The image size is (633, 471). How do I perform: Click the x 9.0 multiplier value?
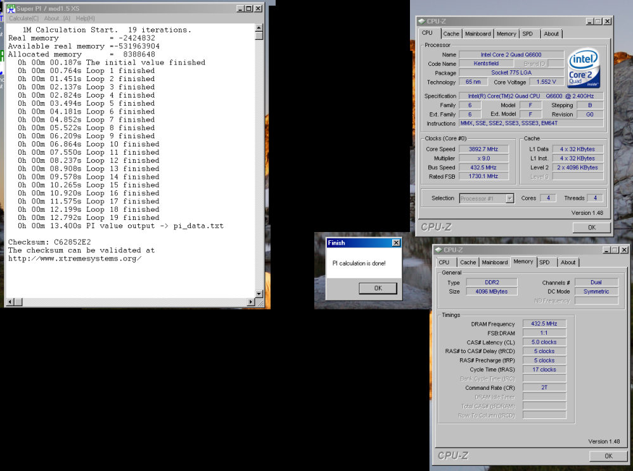tap(483, 158)
